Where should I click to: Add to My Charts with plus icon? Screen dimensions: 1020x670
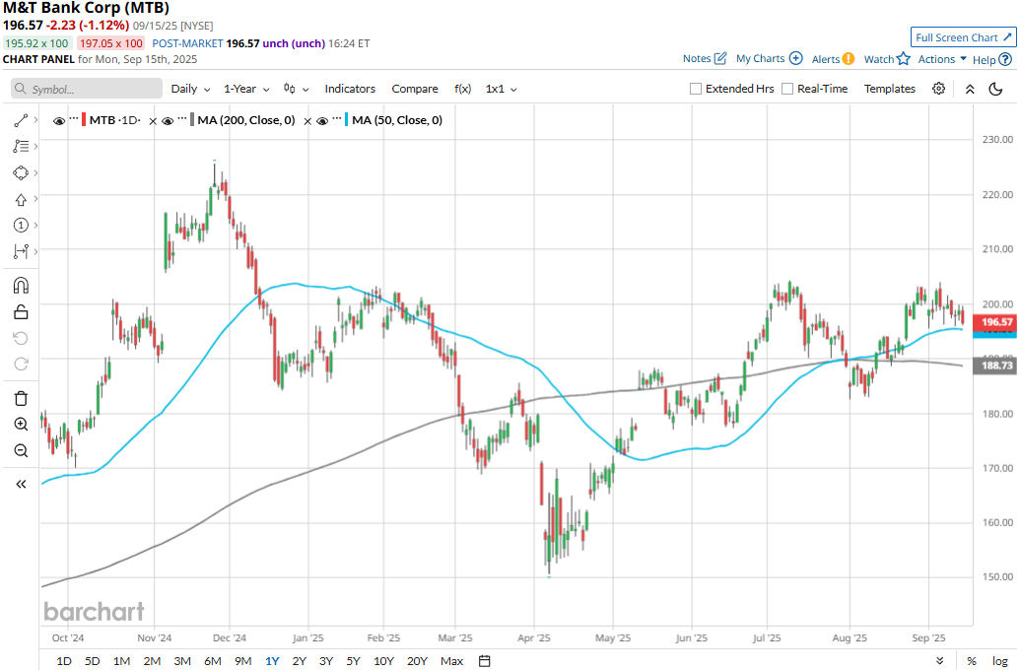(x=795, y=58)
